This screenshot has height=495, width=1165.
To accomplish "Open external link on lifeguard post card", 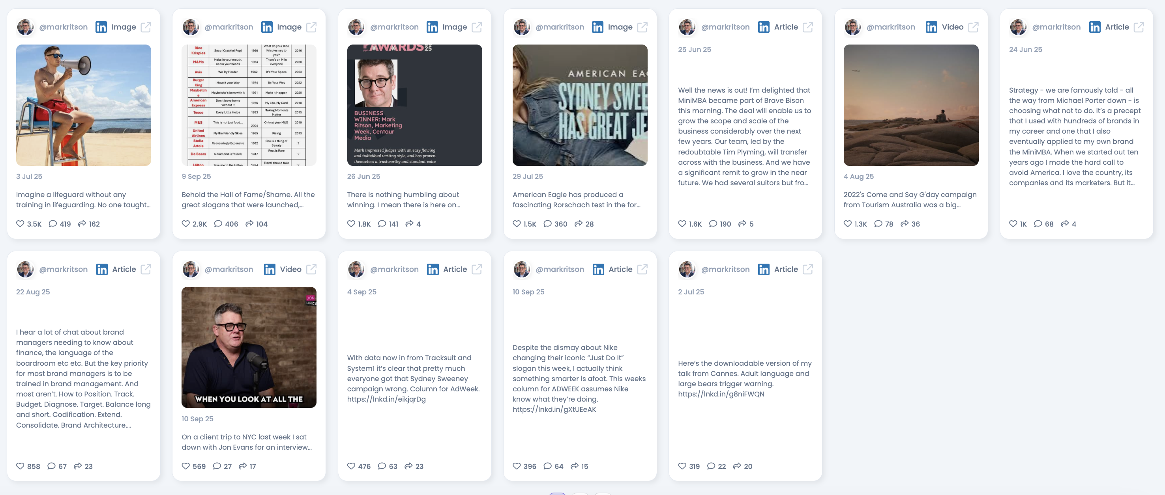I will (x=146, y=27).
